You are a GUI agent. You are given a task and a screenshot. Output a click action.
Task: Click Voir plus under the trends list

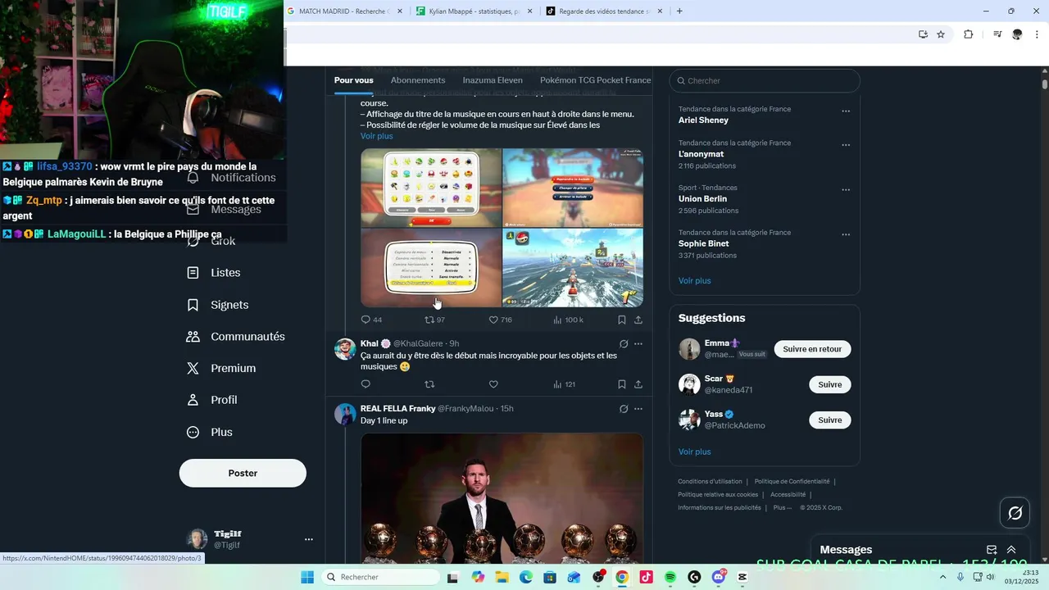[695, 280]
